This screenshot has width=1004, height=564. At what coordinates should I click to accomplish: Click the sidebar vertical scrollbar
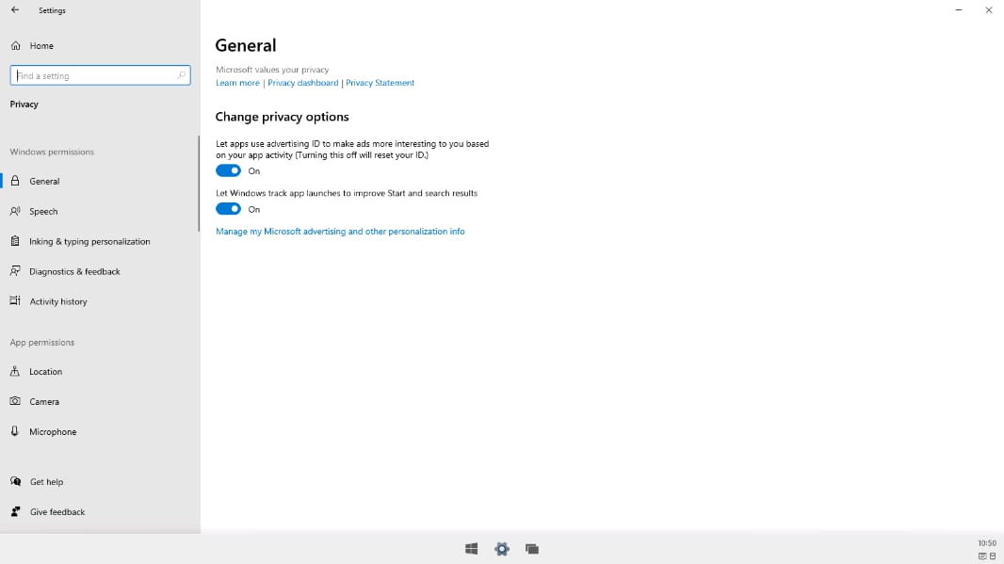point(199,184)
